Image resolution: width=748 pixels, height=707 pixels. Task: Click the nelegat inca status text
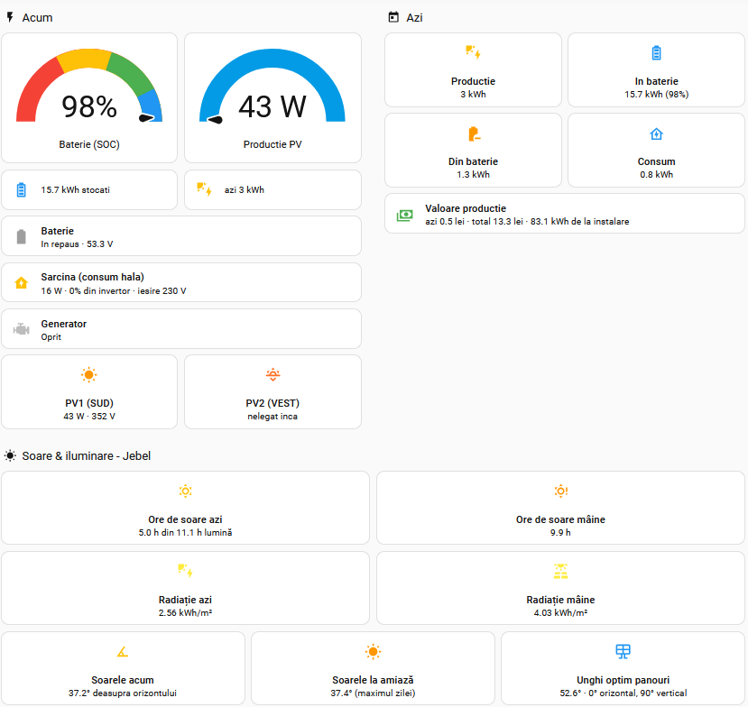click(272, 417)
